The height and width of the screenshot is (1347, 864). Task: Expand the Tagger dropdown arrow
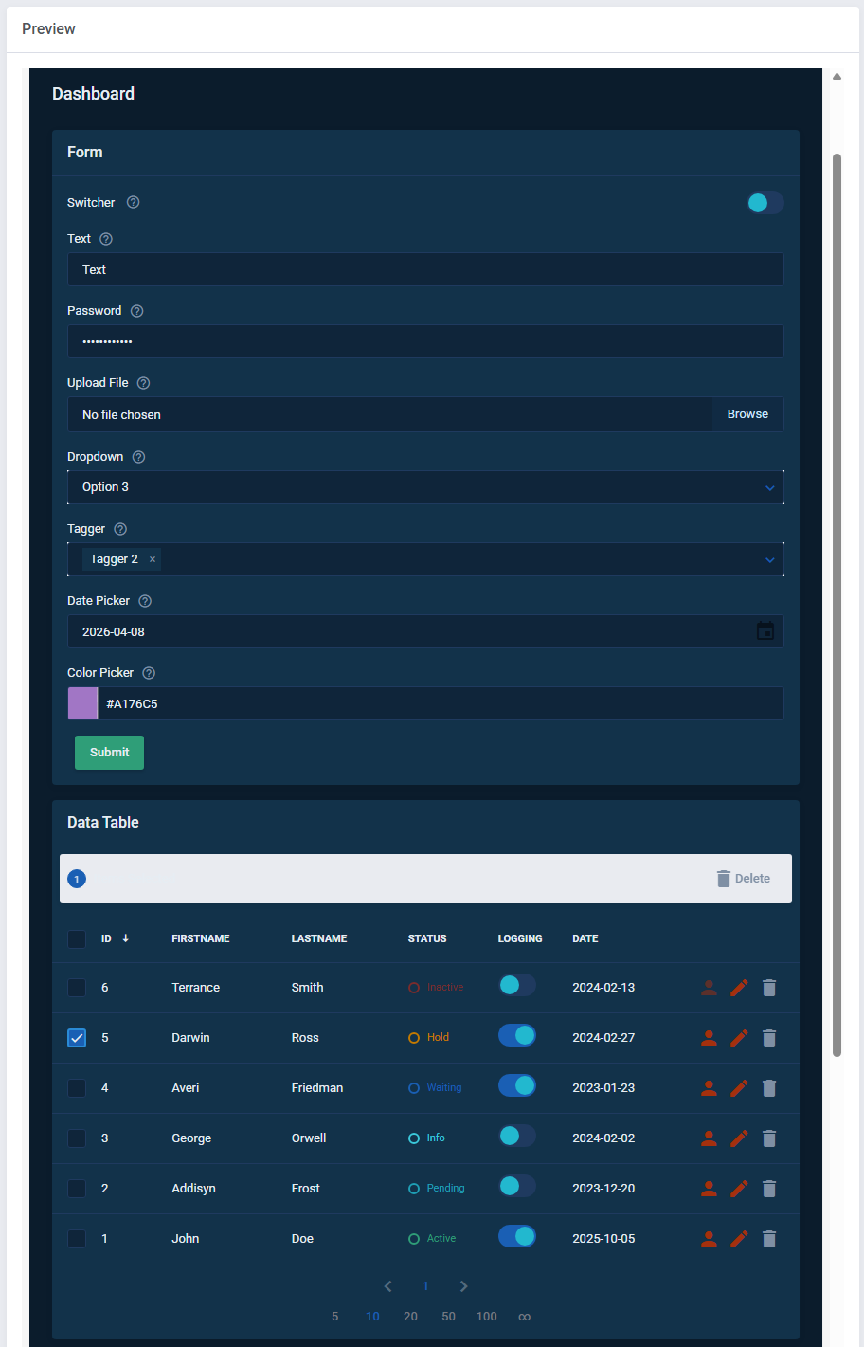(769, 560)
